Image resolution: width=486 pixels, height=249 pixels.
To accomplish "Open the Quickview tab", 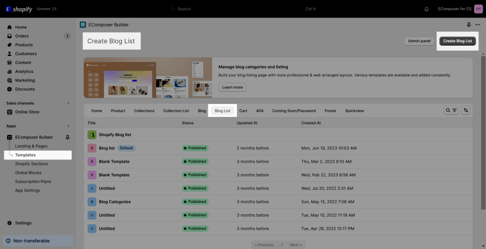I will tap(355, 111).
